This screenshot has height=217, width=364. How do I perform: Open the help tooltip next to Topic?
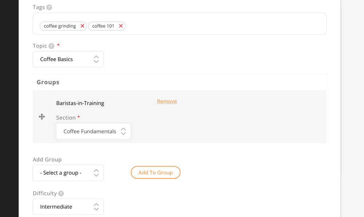51,46
